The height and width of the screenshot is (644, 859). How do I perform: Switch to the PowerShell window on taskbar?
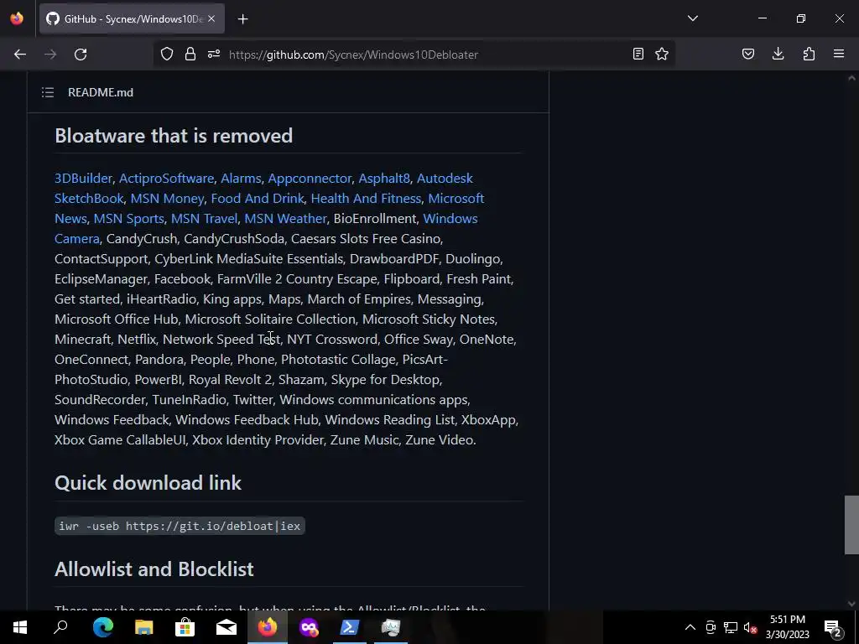(350, 627)
